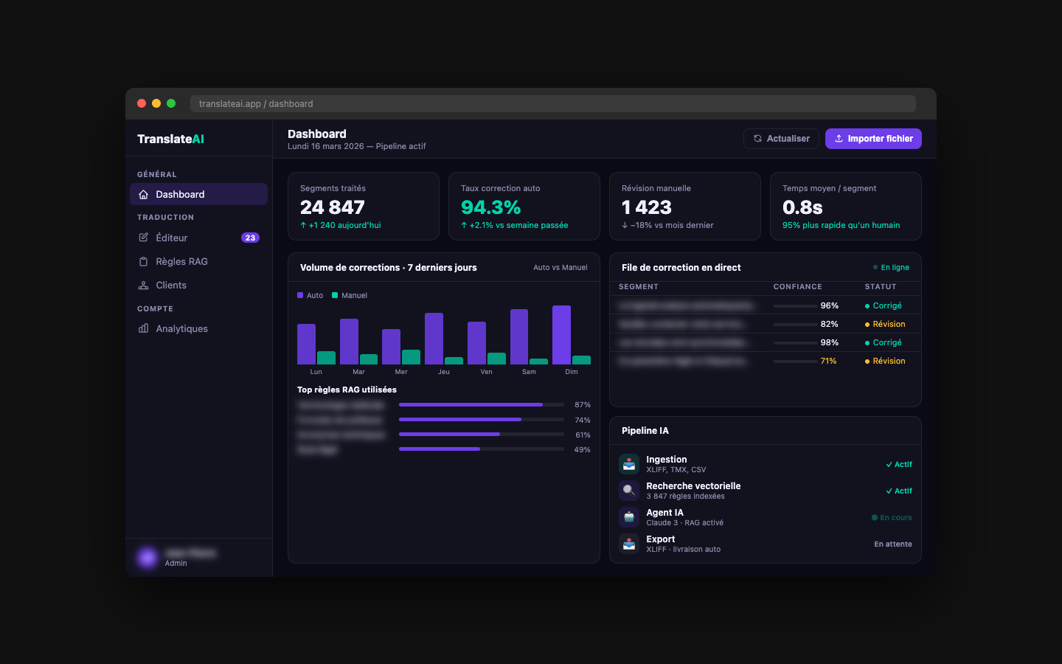The image size is (1062, 664).
Task: Click the Top règles RAG utilisées heading
Action: pyautogui.click(x=347, y=390)
